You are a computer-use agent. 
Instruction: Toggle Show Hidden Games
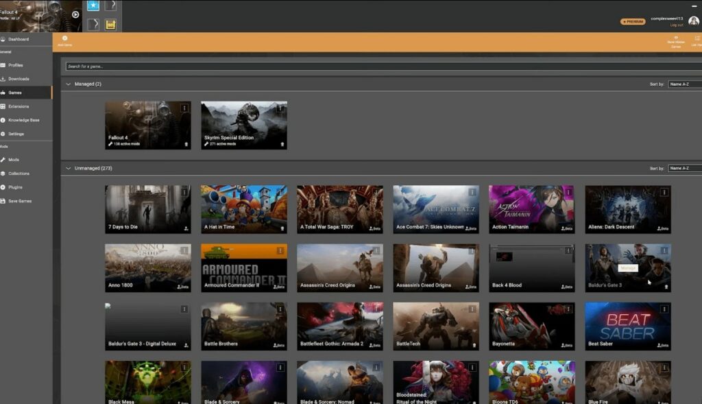676,41
